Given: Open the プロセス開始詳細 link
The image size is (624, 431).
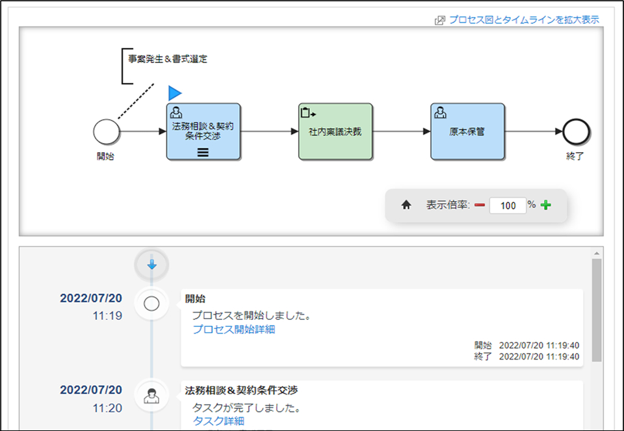Looking at the screenshot, I should [x=234, y=330].
